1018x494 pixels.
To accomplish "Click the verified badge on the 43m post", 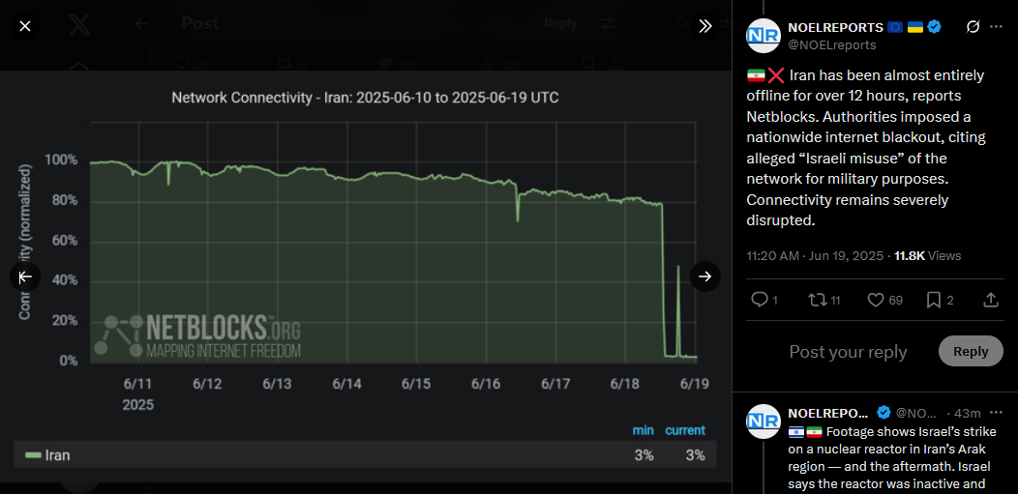I will [883, 413].
